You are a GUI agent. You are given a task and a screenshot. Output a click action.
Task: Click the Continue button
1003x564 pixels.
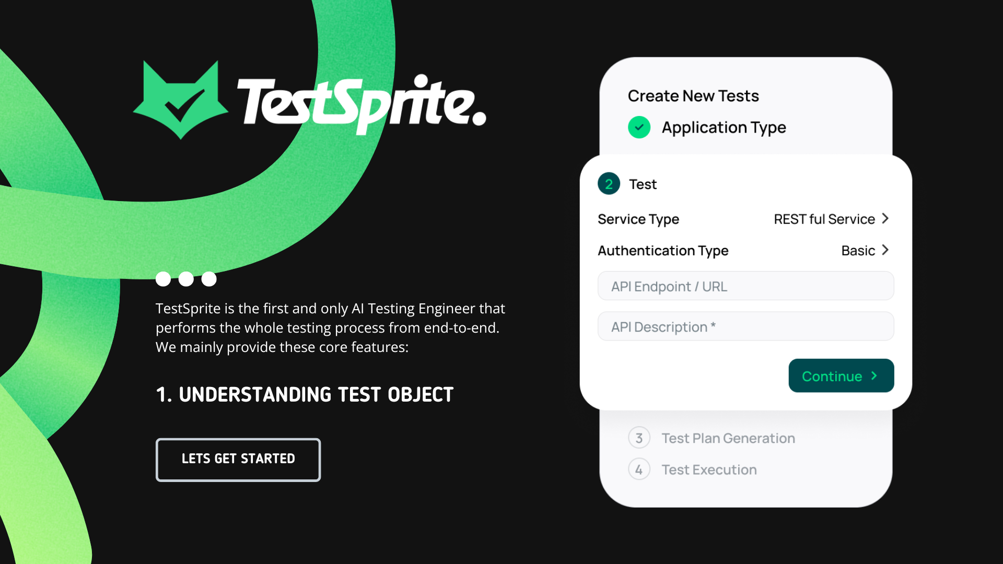841,375
